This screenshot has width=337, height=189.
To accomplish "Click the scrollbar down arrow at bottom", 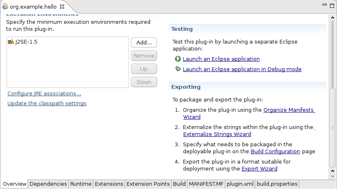I will coord(332,176).
